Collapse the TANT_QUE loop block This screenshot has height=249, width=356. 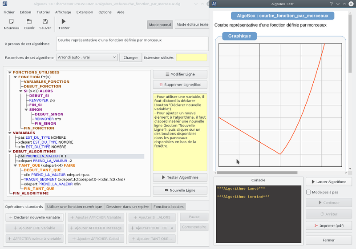tap(15, 165)
